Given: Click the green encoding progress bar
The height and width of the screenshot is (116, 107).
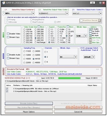Looking at the screenshot, I should (x=69, y=78).
